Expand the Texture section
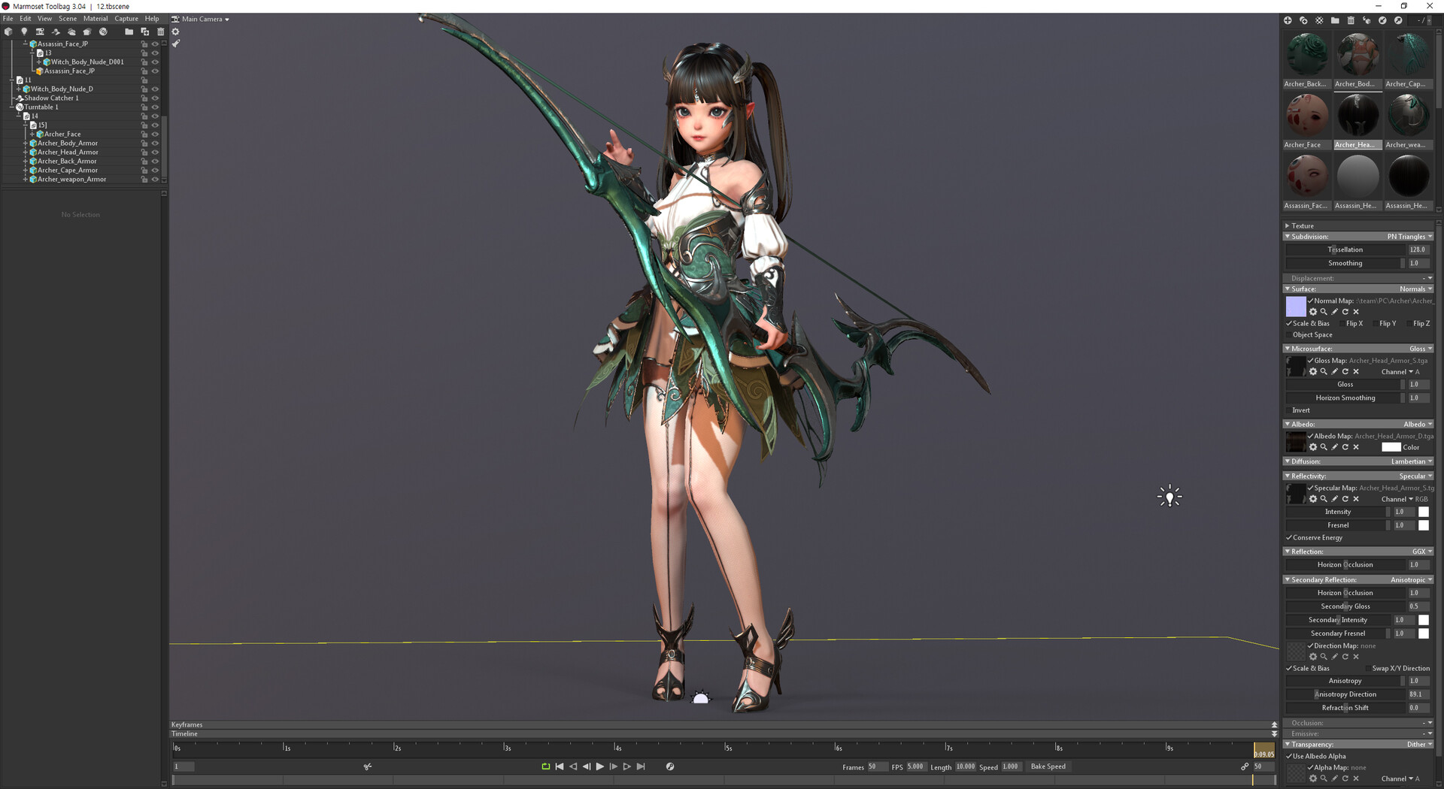Image resolution: width=1444 pixels, height=789 pixels. pyautogui.click(x=1288, y=226)
